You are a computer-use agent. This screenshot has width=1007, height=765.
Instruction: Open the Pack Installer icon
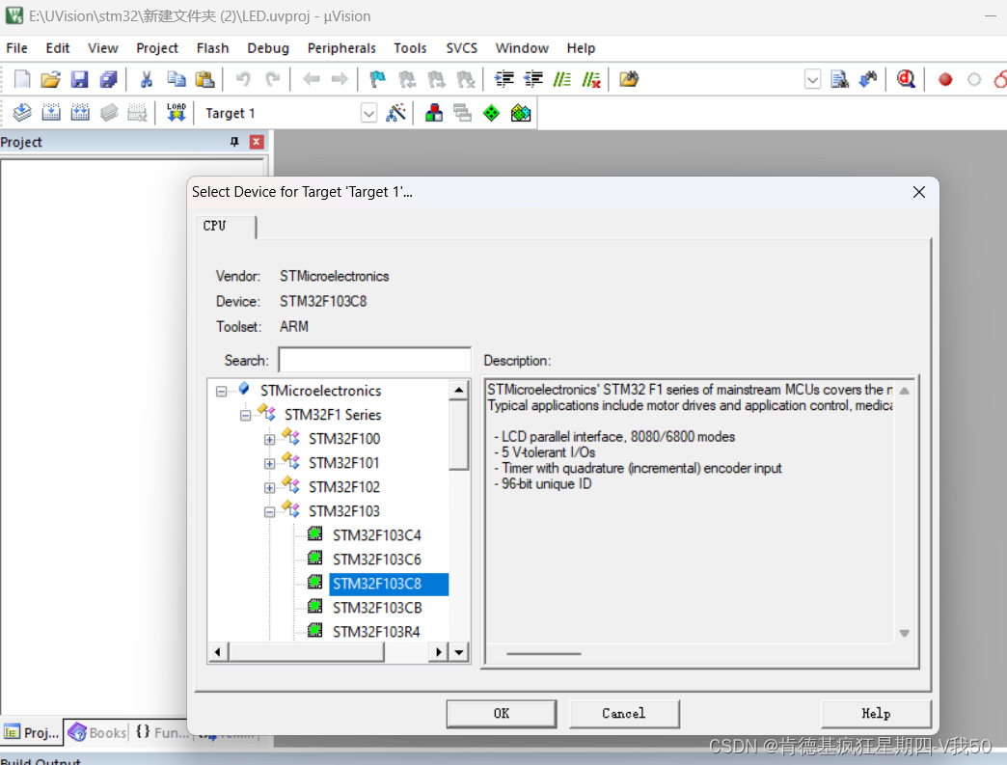tap(521, 113)
